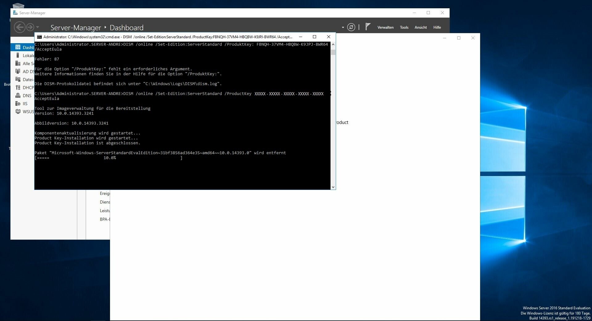Click the DNS icon in sidebar
The height and width of the screenshot is (321, 592).
(x=18, y=95)
